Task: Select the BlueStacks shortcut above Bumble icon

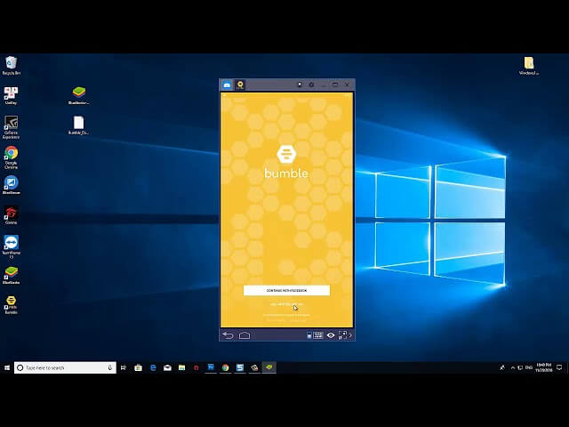Action: click(x=12, y=275)
